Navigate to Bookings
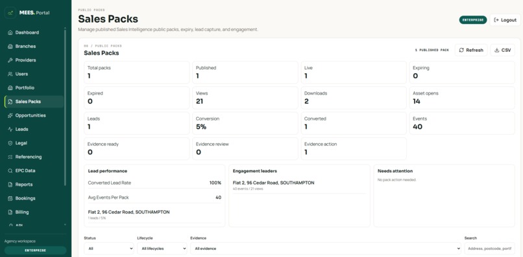Viewport: 523px width, 257px height. [34, 198]
